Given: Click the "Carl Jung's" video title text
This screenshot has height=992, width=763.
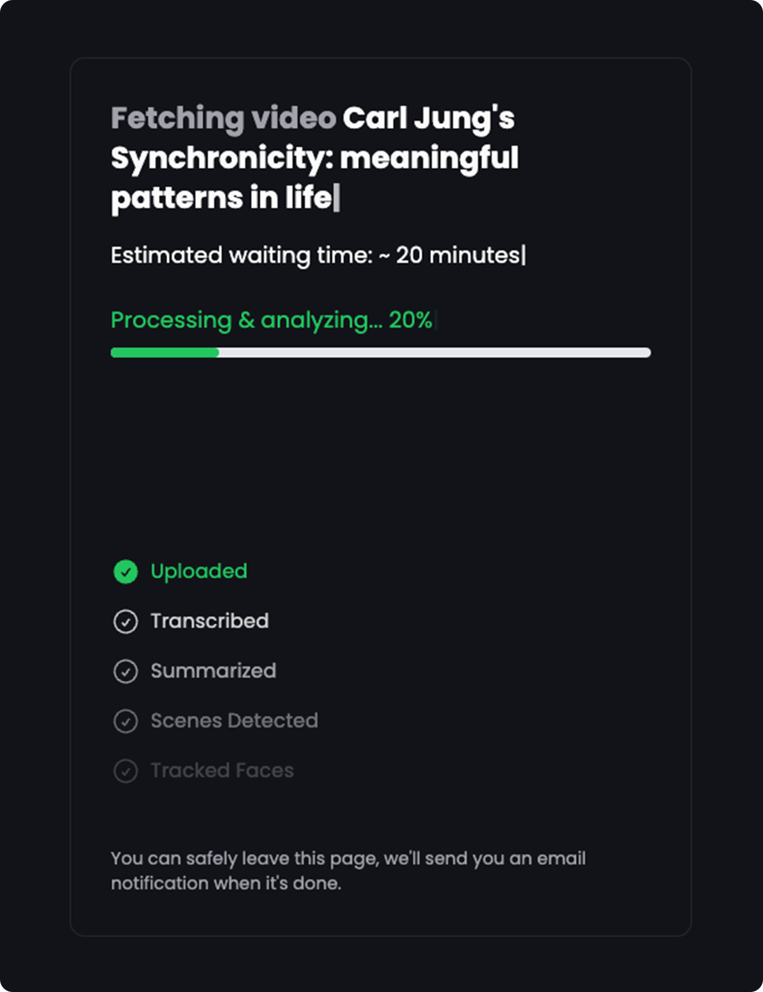Looking at the screenshot, I should coord(429,118).
